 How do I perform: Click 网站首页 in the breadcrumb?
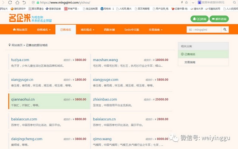(17, 45)
